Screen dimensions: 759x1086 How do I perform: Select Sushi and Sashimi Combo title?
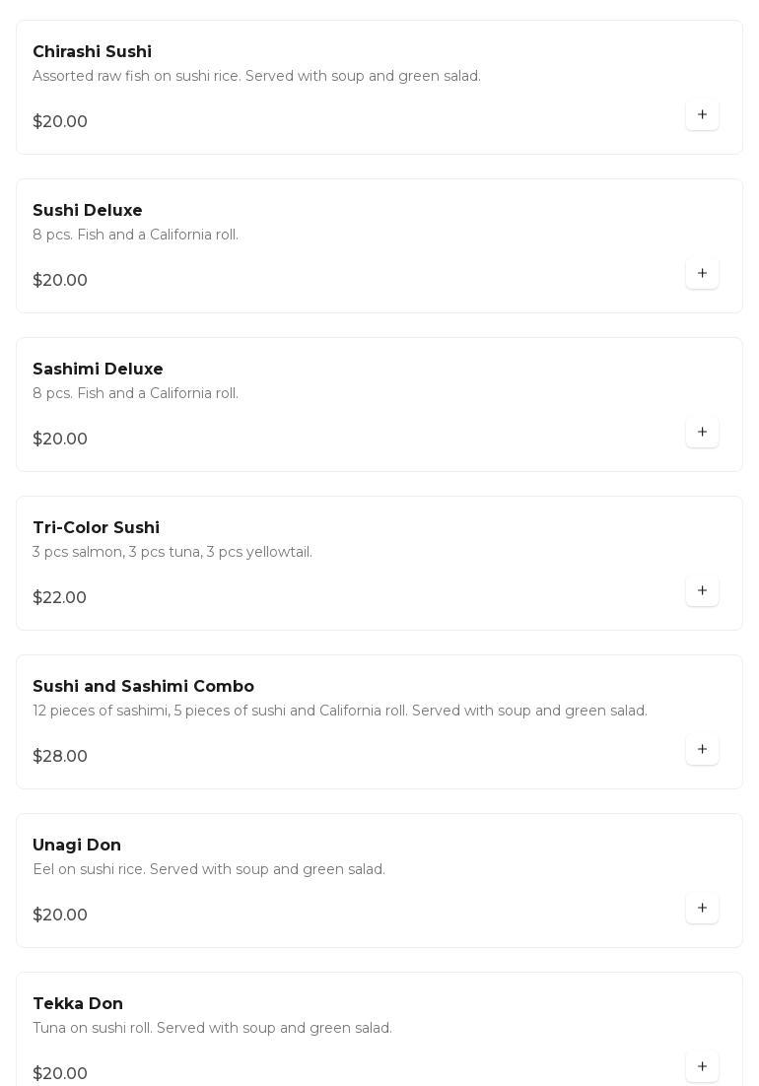click(x=143, y=687)
